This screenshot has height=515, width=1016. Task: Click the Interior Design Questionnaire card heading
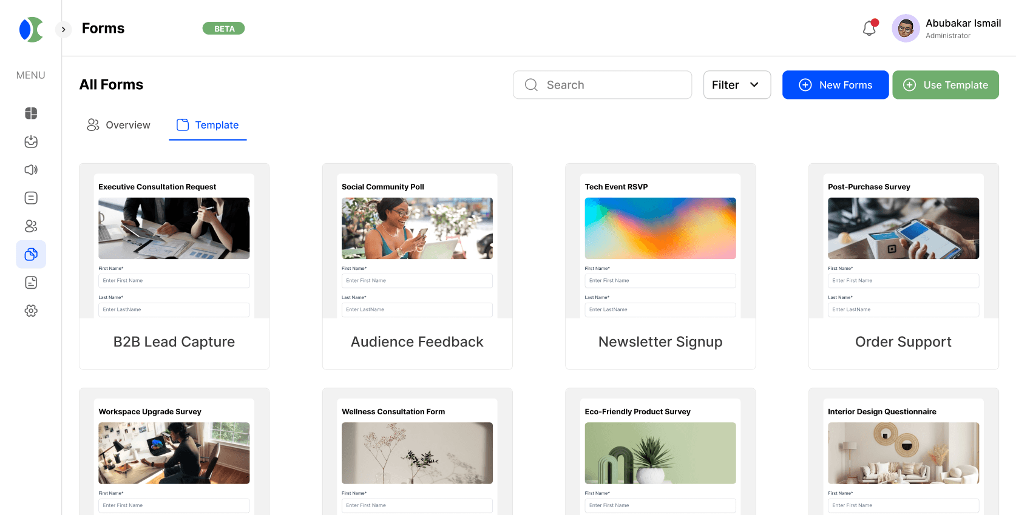point(882,412)
